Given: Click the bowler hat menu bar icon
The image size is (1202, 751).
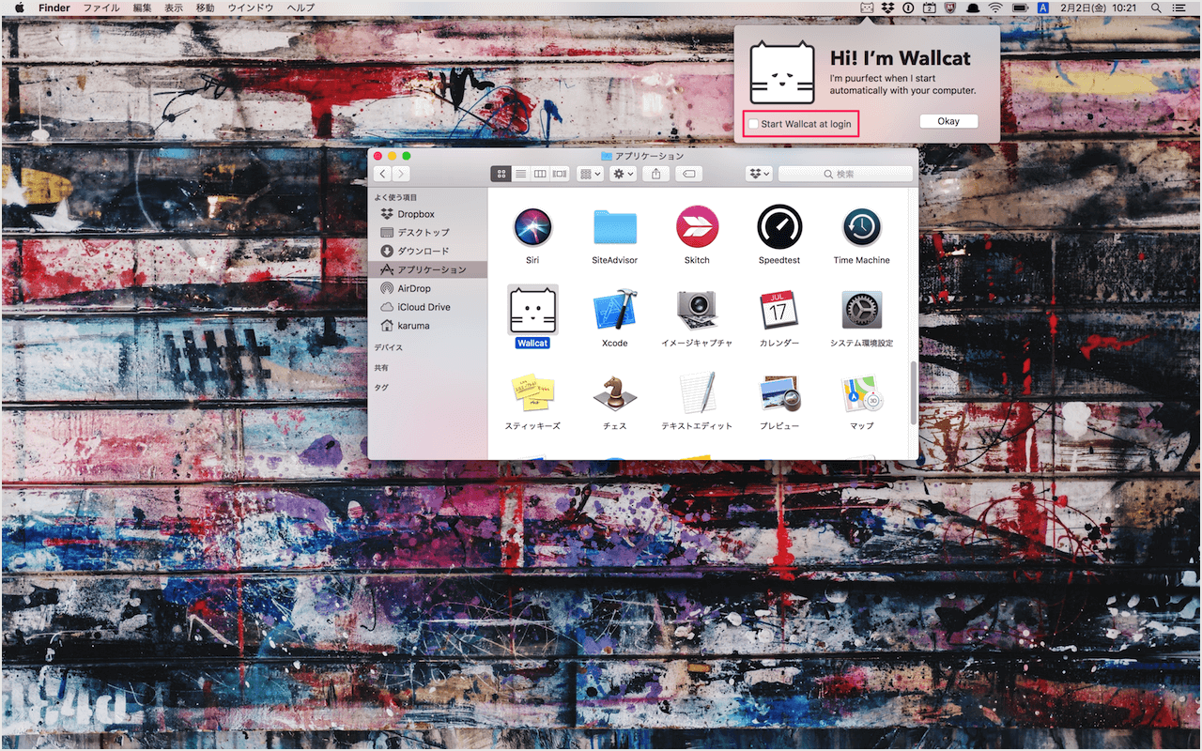Looking at the screenshot, I should pyautogui.click(x=972, y=8).
